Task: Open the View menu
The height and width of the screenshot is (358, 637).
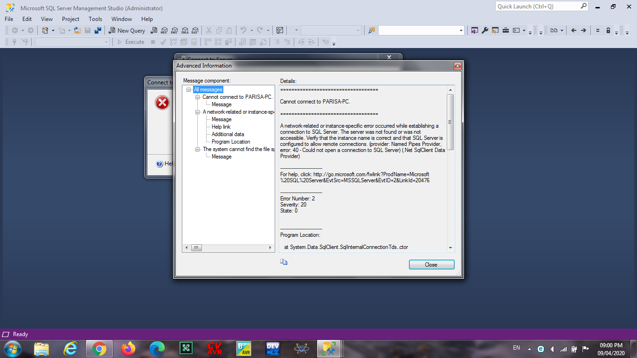Action: click(47, 19)
